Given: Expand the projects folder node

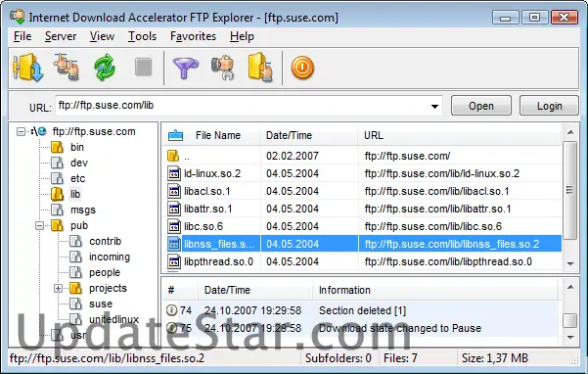Looking at the screenshot, I should [58, 289].
